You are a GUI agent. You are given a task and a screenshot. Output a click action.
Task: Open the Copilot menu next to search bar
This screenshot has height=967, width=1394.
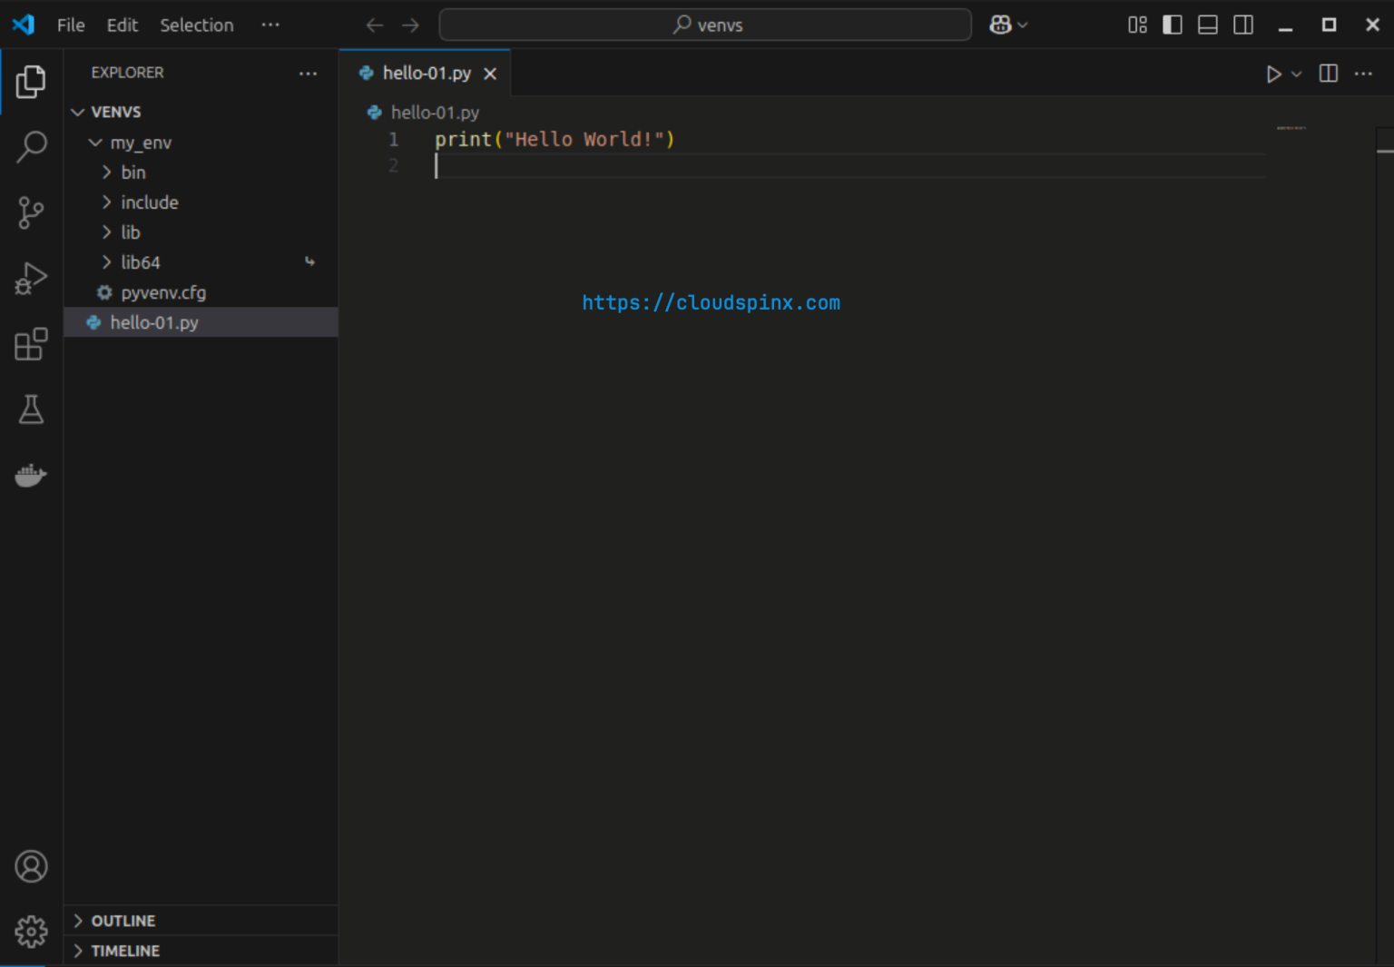point(1007,25)
